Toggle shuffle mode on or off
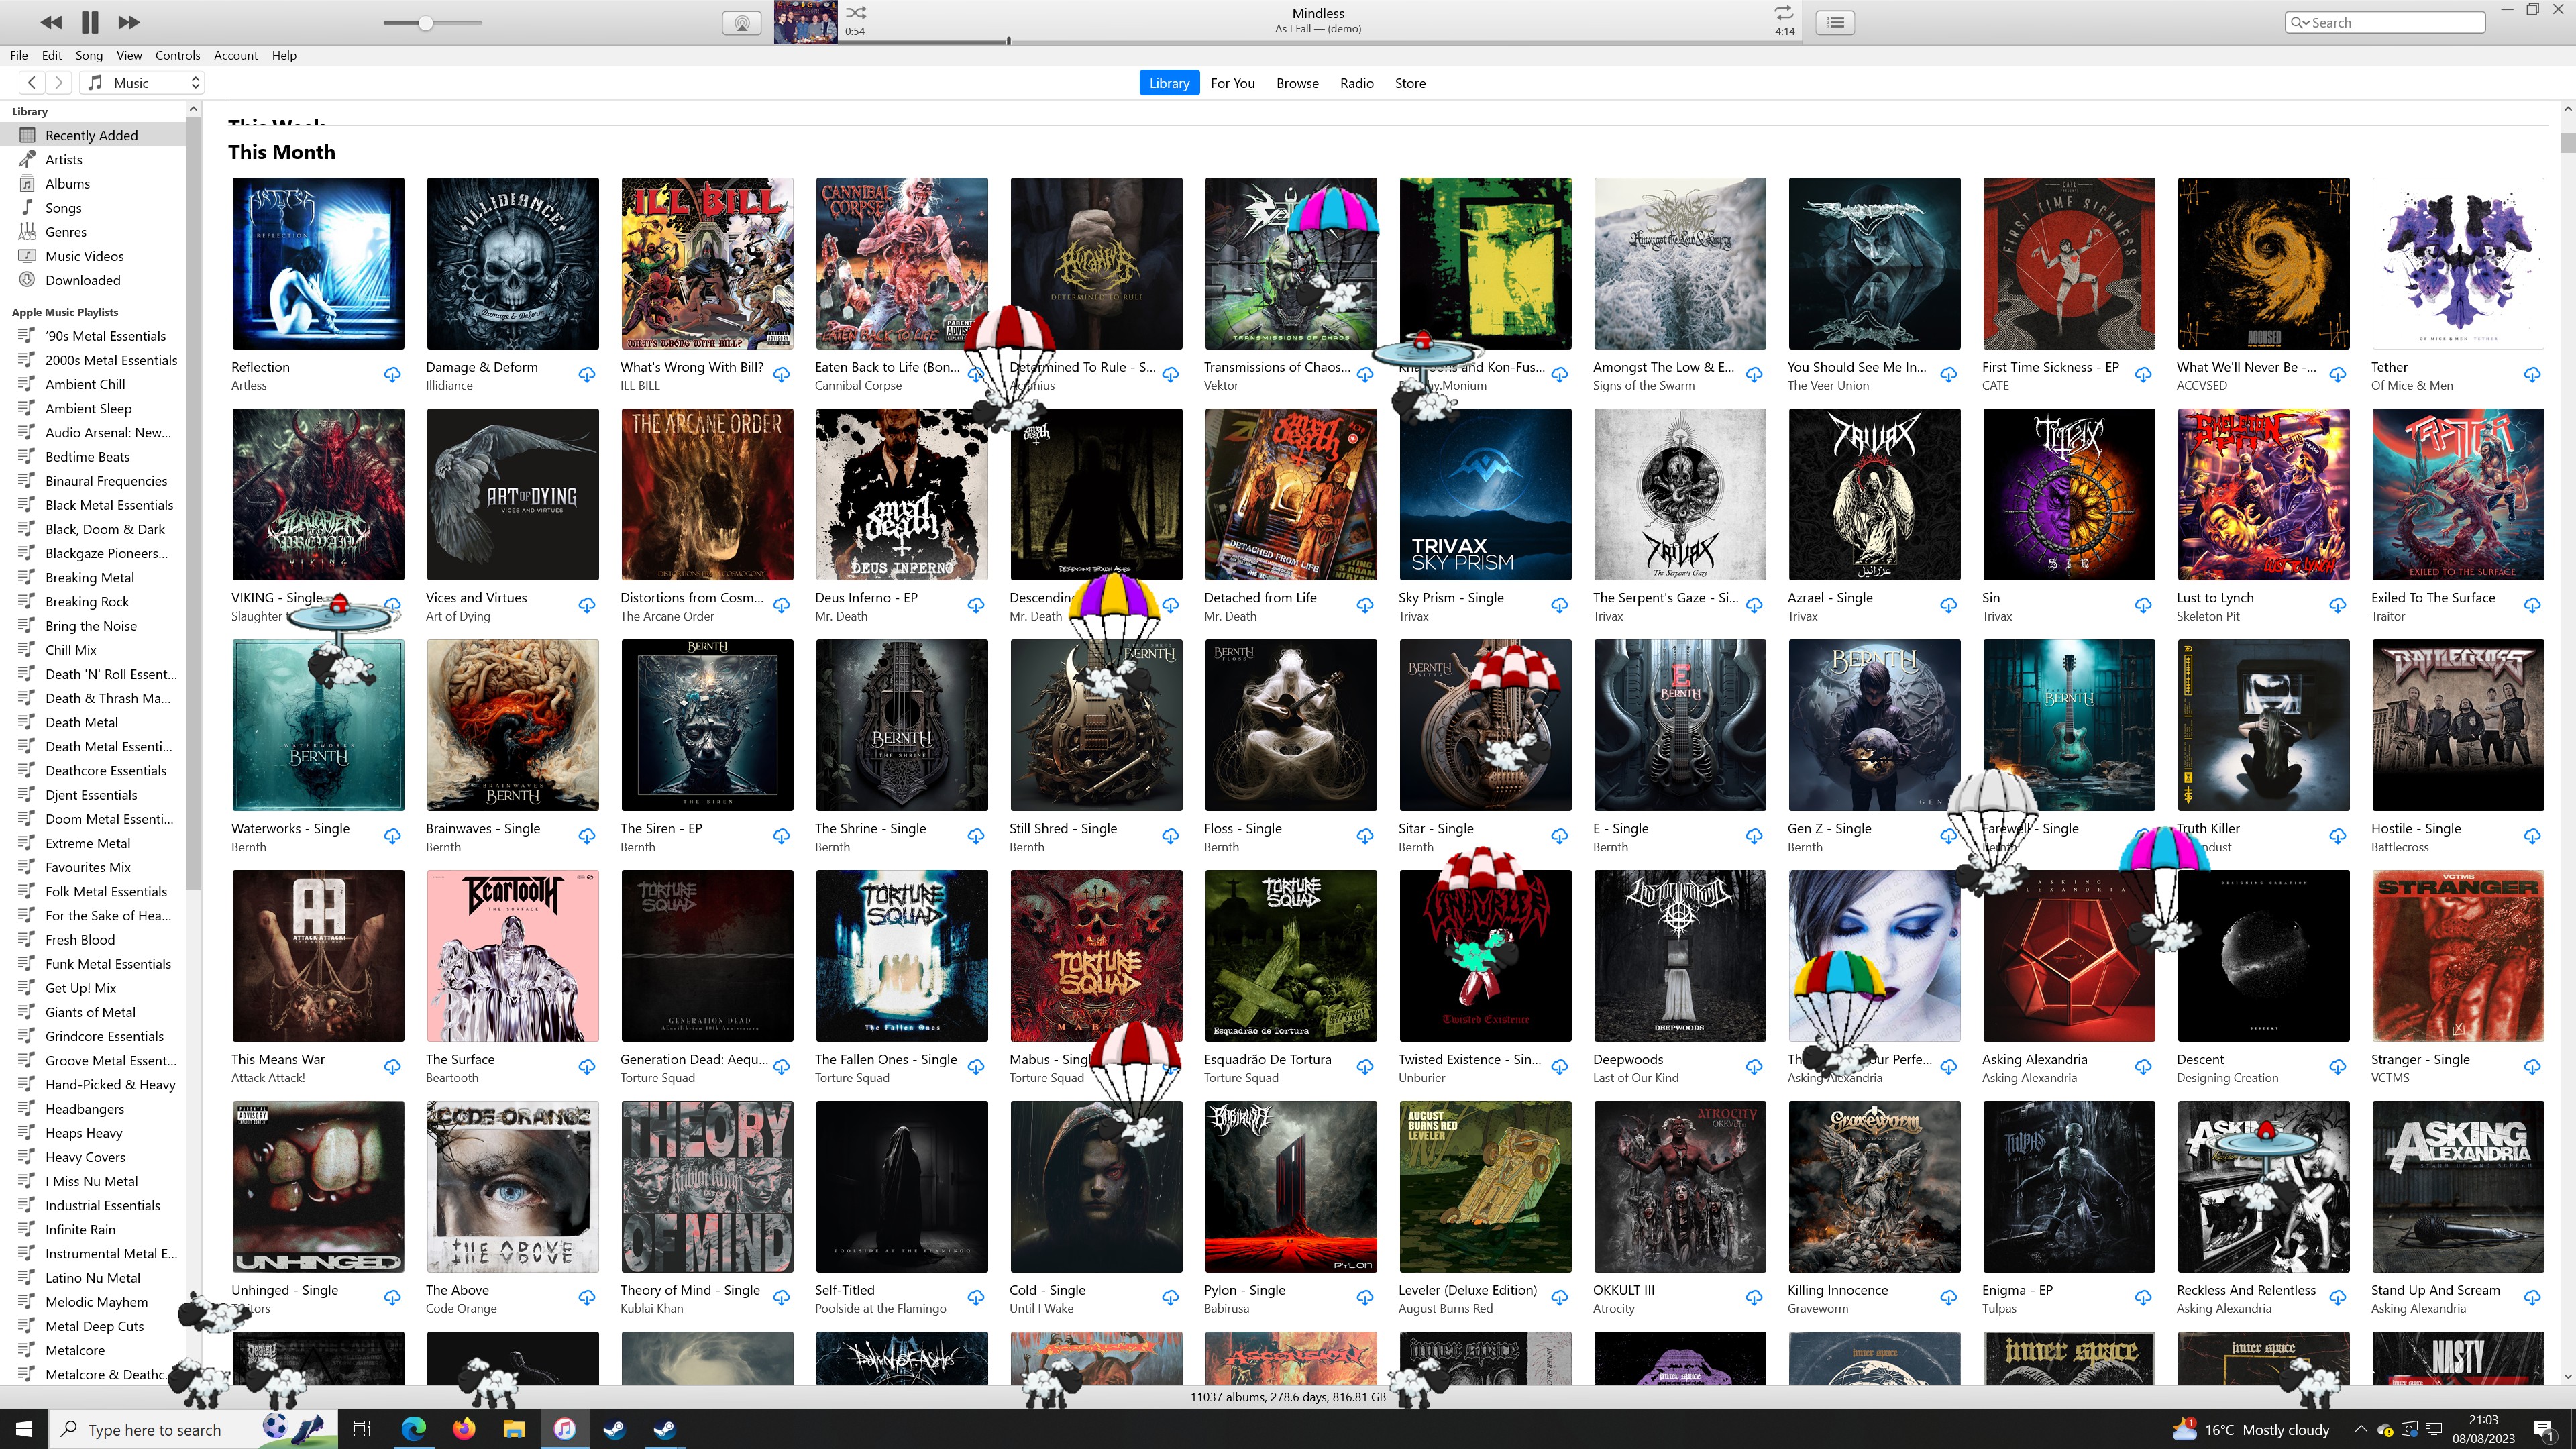2576x1449 pixels. tap(856, 13)
